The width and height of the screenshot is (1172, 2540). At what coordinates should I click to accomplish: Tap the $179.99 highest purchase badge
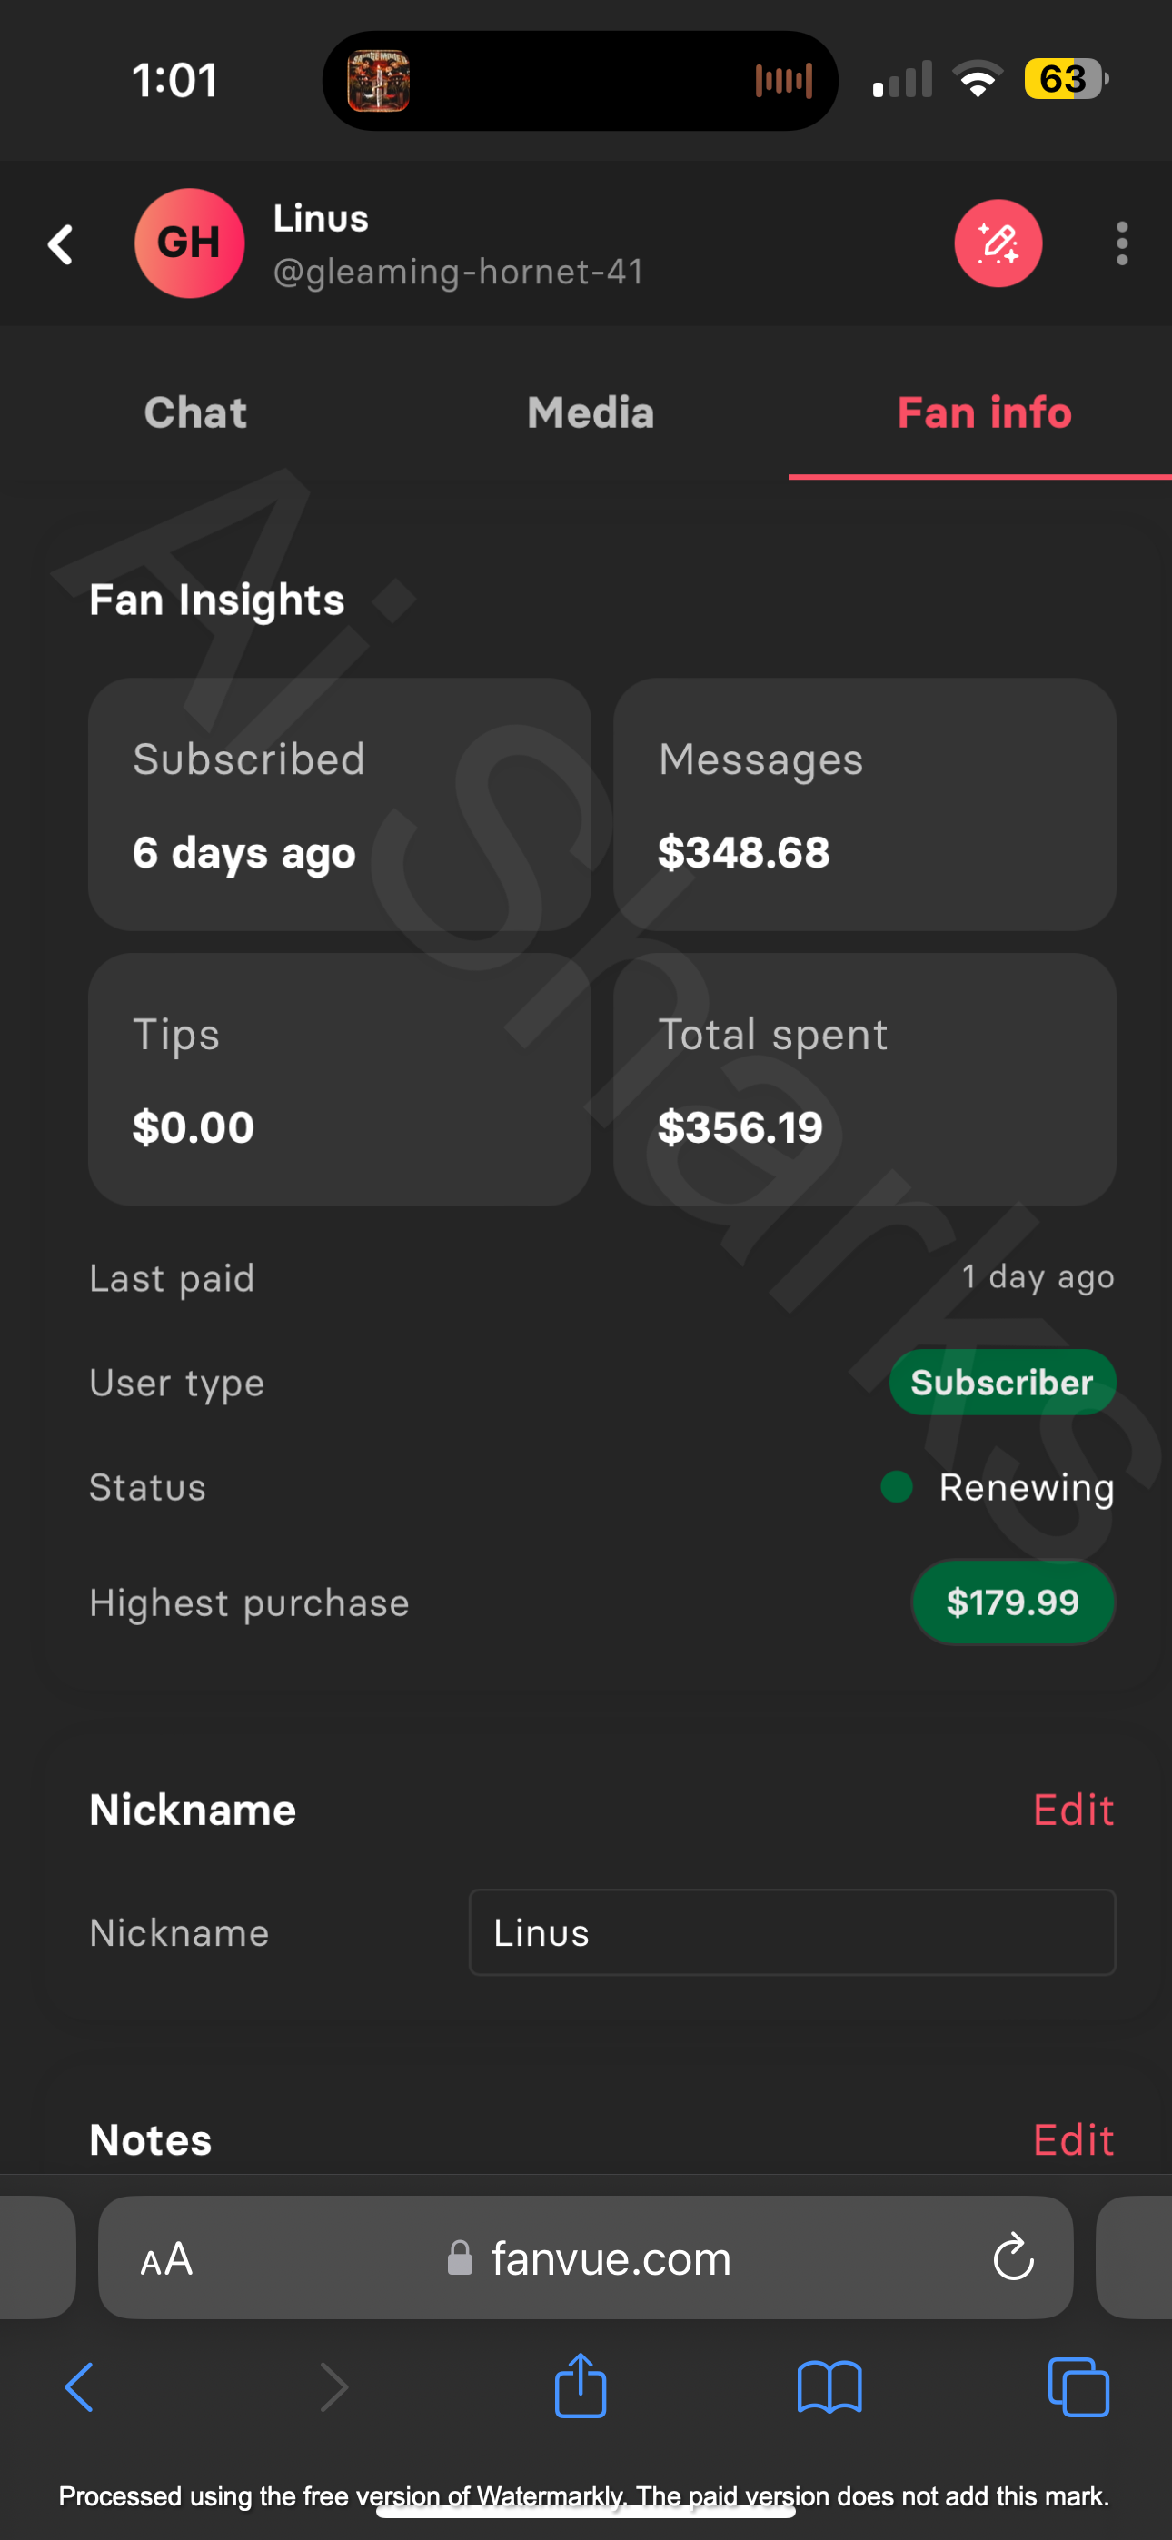click(x=1012, y=1602)
